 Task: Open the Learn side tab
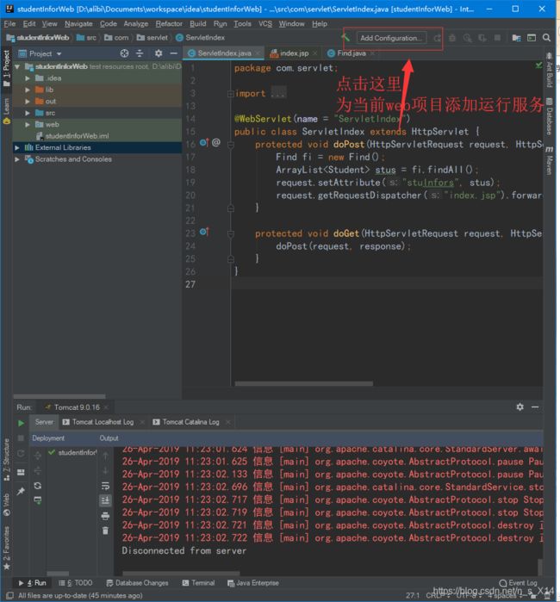coord(6,110)
